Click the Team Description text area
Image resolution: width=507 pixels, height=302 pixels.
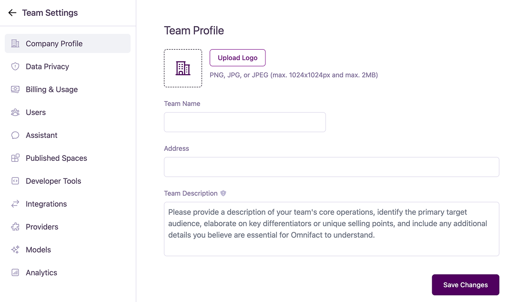pyautogui.click(x=331, y=229)
